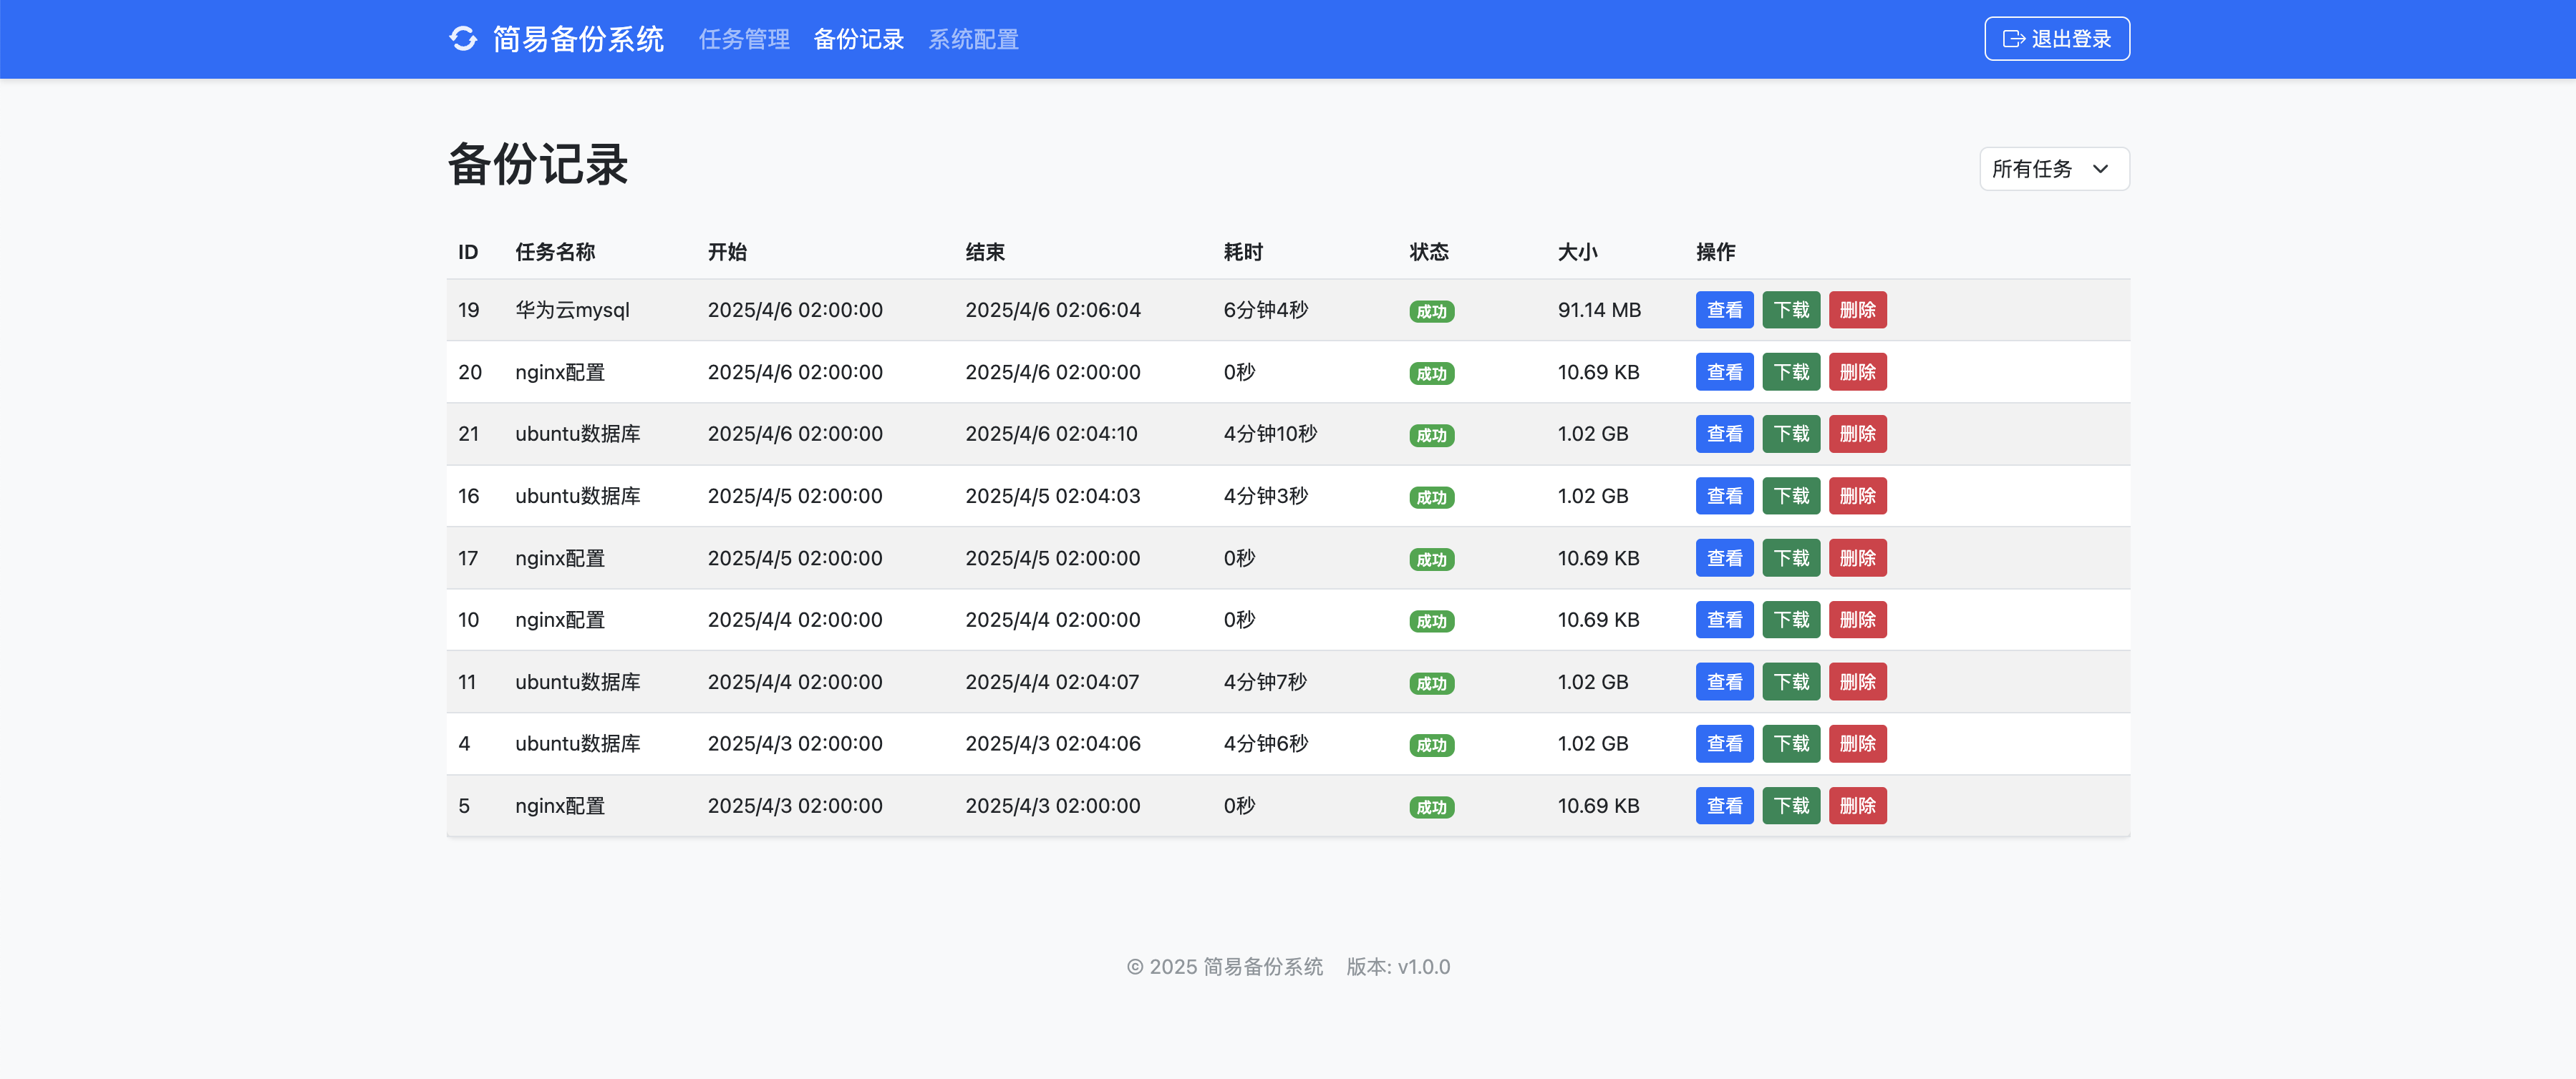This screenshot has width=2576, height=1079.
Task: Click the 状态 column header
Action: coord(1428,252)
